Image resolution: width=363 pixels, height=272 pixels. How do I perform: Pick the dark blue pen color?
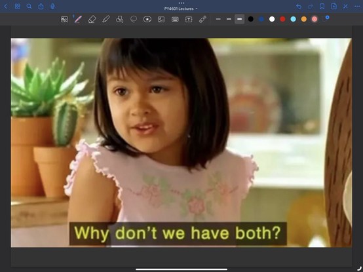261,19
